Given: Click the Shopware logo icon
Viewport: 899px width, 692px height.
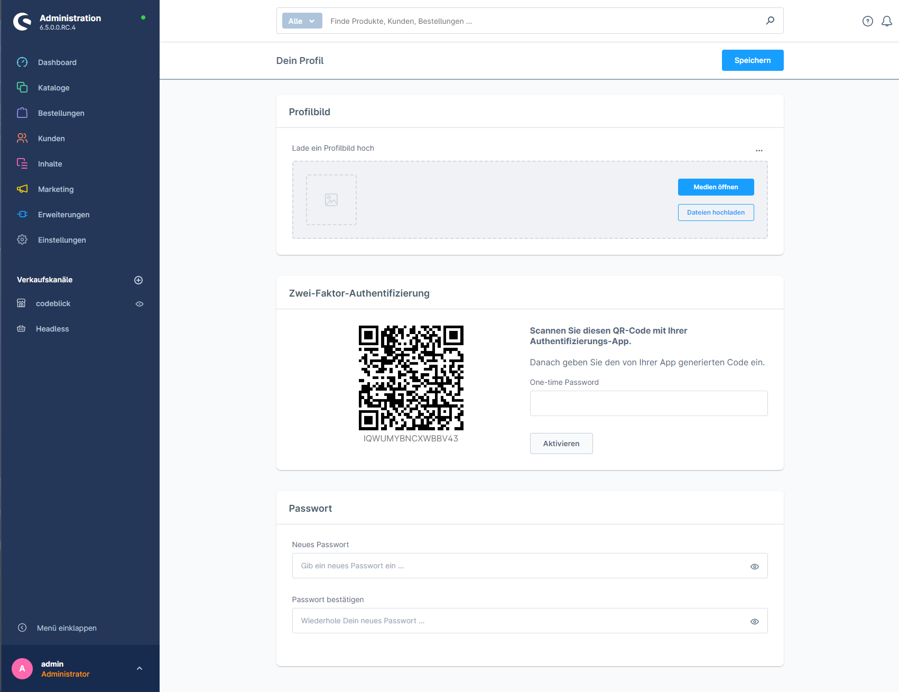Looking at the screenshot, I should (x=22, y=22).
